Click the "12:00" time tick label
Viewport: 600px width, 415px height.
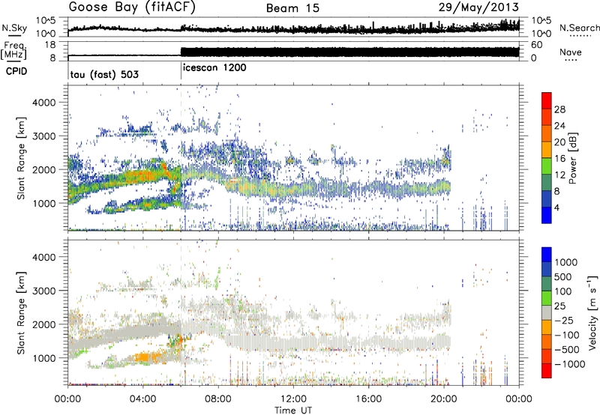[293, 399]
